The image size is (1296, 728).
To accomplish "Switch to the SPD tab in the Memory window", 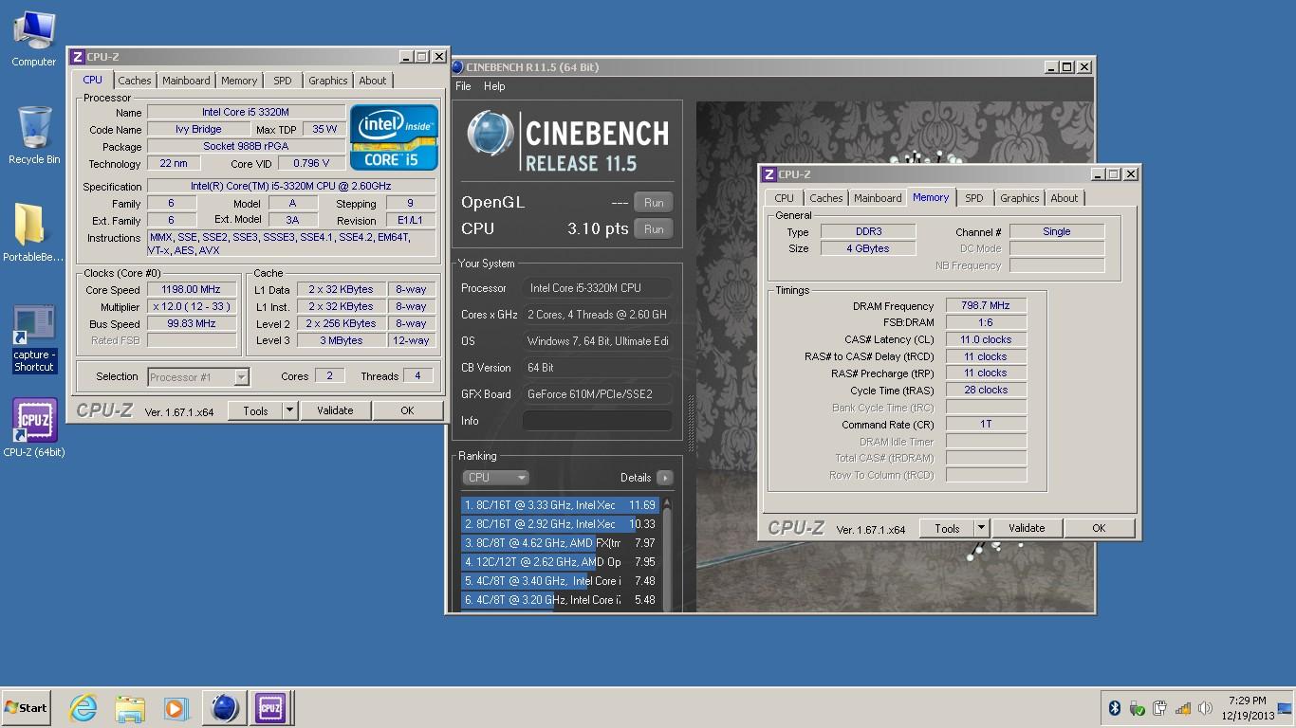I will 974,198.
